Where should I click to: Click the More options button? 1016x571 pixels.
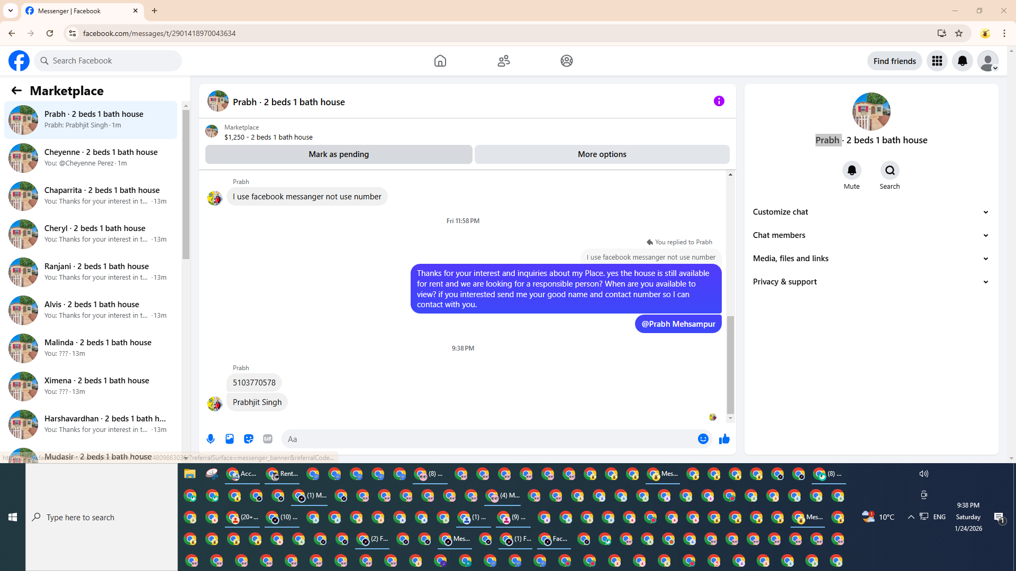coord(602,154)
